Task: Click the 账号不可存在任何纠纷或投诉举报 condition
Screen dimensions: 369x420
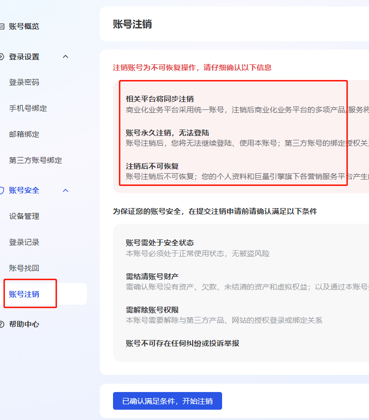Action: click(183, 343)
